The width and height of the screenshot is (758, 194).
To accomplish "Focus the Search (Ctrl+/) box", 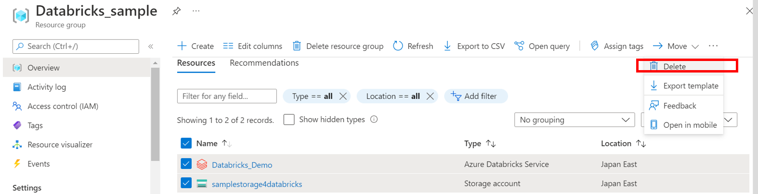I will coord(76,46).
